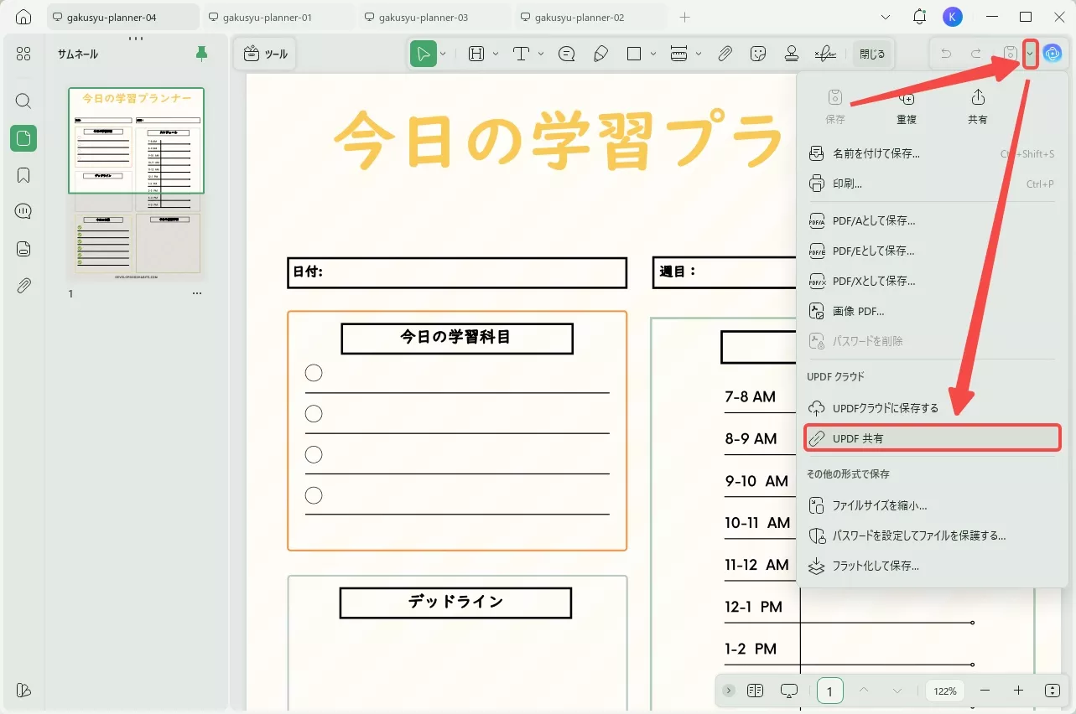Image resolution: width=1076 pixels, height=714 pixels.
Task: Open the sticker tool
Action: click(759, 53)
